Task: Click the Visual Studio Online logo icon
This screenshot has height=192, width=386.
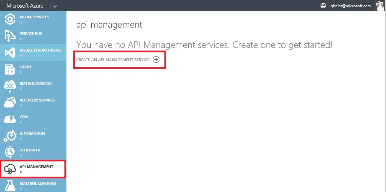Action: [x=10, y=53]
